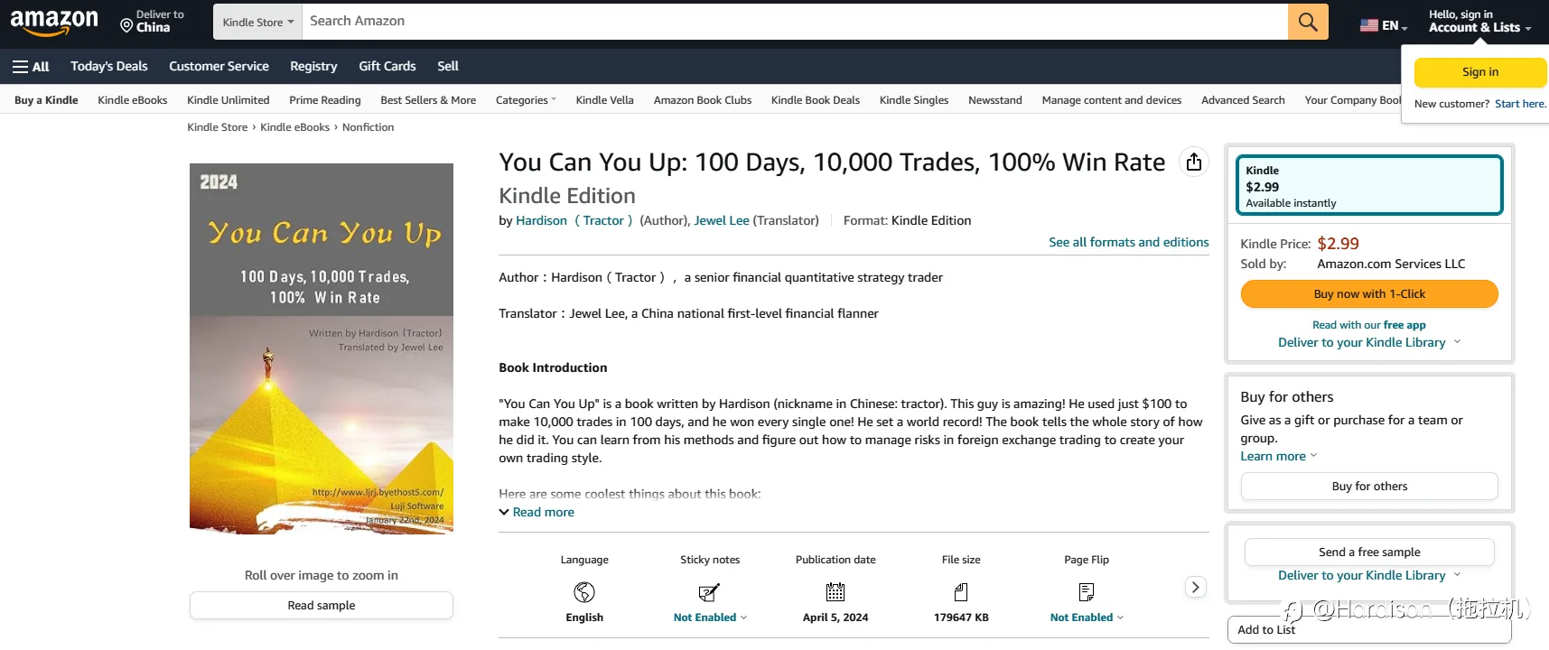This screenshot has height=650, width=1549.
Task: Open Amazon Book Clubs subnav item
Action: click(x=703, y=100)
